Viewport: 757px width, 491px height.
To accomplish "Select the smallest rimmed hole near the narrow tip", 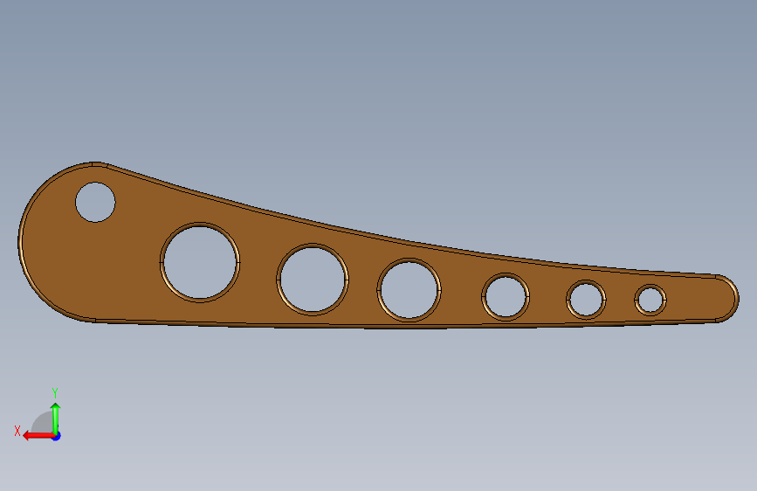I will [650, 300].
